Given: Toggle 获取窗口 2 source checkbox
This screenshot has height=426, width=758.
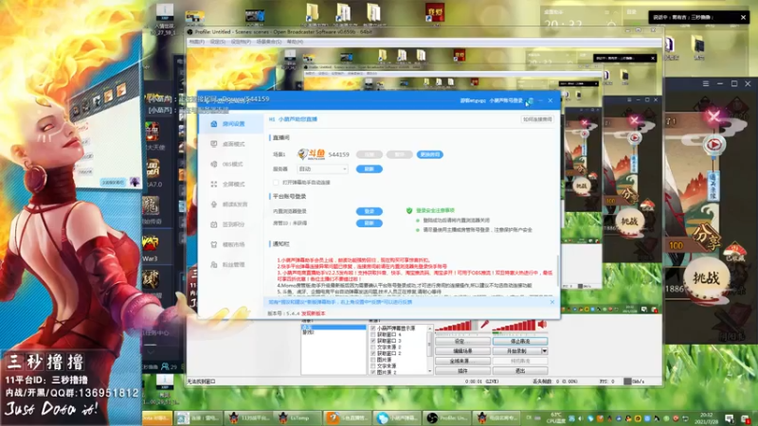Looking at the screenshot, I should coord(372,353).
